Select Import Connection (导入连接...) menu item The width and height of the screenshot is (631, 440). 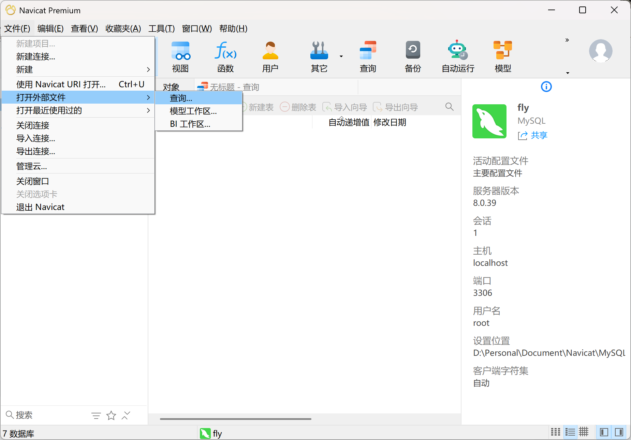[78, 138]
